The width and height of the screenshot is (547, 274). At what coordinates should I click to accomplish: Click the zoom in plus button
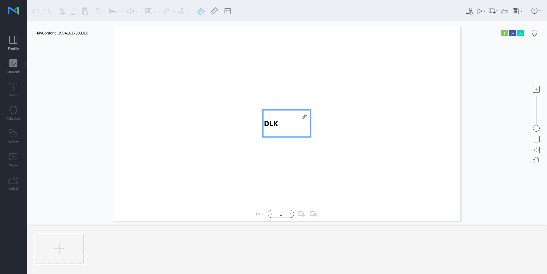point(536,89)
